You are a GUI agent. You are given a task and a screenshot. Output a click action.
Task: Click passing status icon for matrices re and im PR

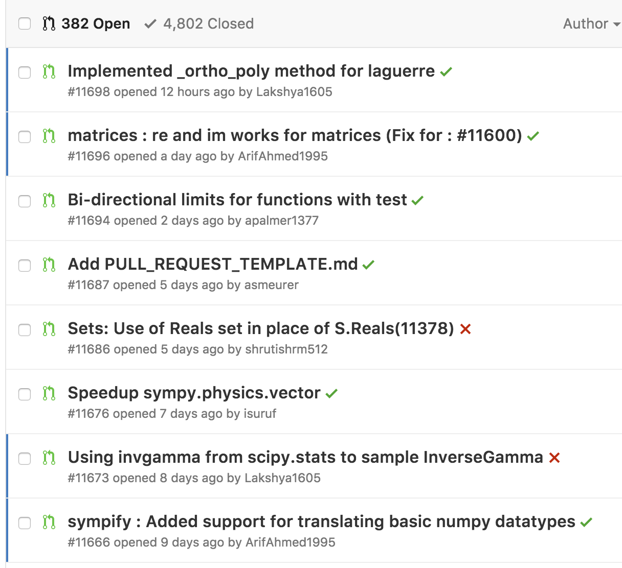coord(533,136)
